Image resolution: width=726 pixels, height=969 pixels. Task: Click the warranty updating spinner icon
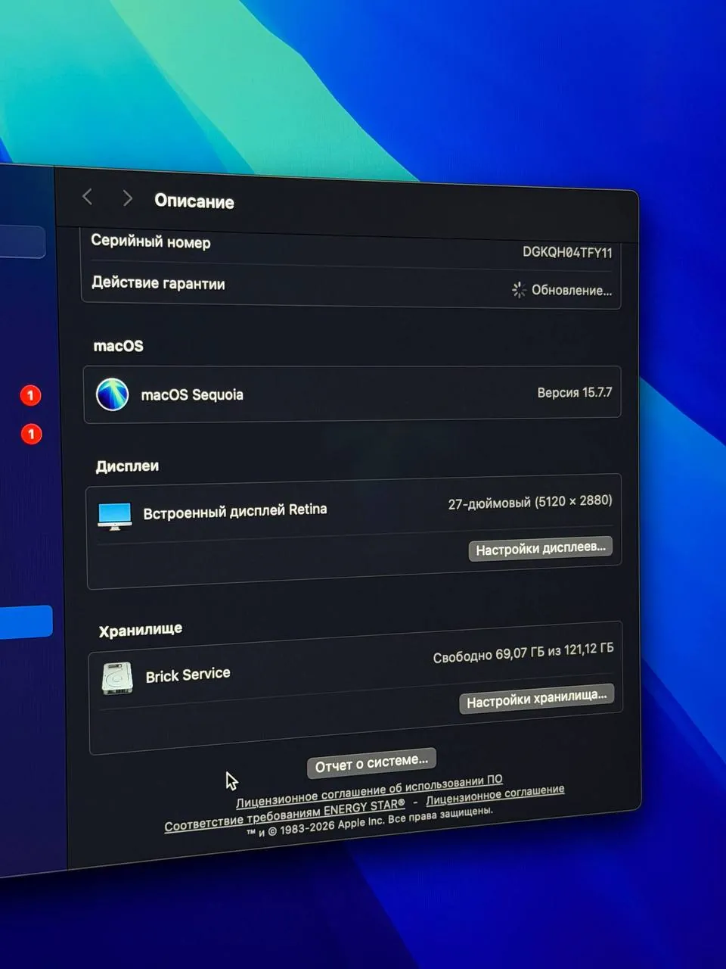[x=519, y=290]
